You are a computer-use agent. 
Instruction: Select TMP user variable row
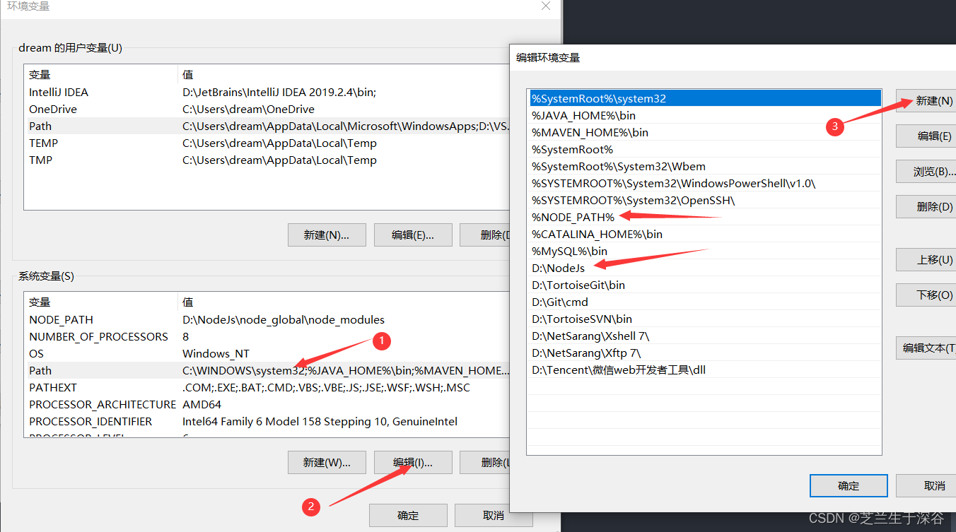coord(267,160)
